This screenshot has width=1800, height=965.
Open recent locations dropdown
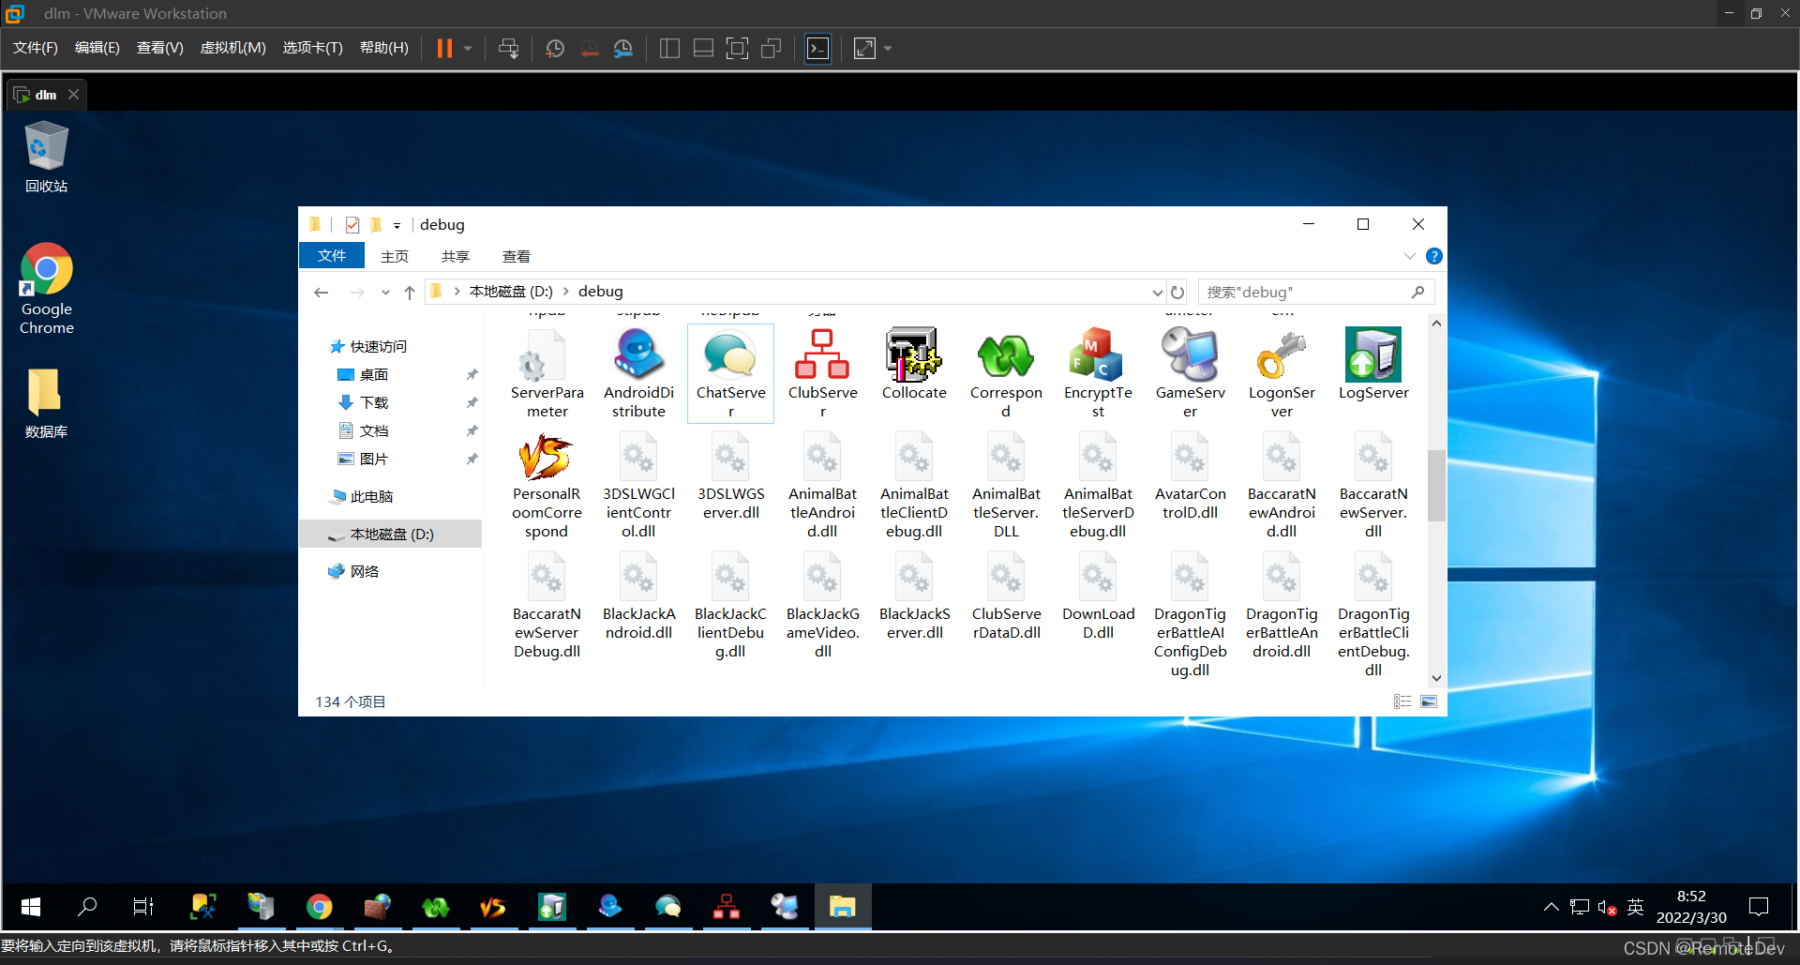pyautogui.click(x=385, y=293)
